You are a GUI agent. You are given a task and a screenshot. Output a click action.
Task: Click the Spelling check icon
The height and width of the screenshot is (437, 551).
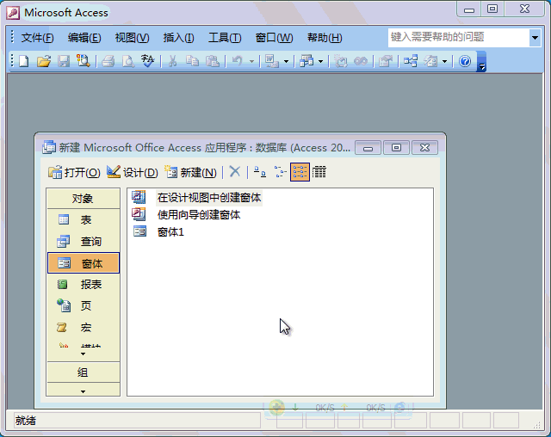(147, 61)
